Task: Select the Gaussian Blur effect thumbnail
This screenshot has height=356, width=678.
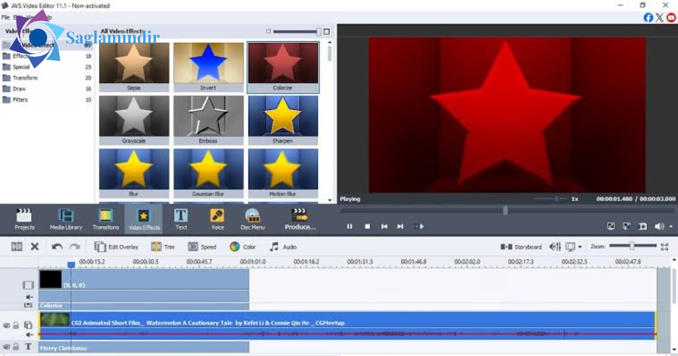Action: (x=208, y=173)
